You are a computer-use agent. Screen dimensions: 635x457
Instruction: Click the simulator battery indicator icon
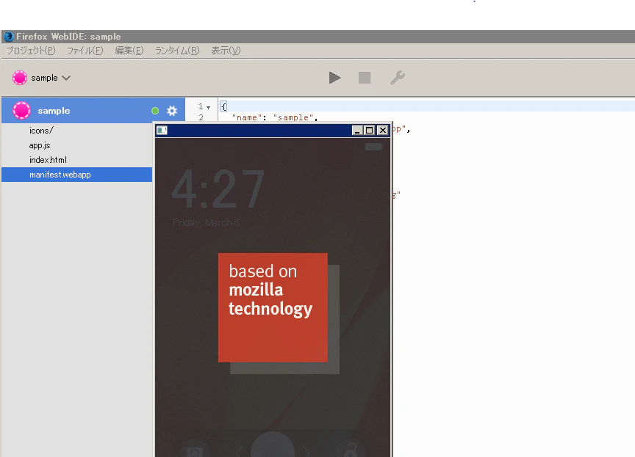coord(374,147)
